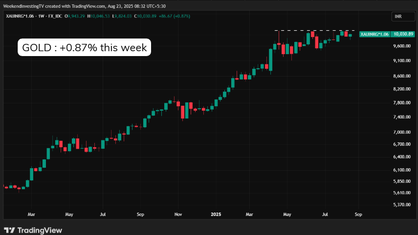Click the change value +86.67 (+0.87%)
Screen dimensions: 418x235
[175, 16]
